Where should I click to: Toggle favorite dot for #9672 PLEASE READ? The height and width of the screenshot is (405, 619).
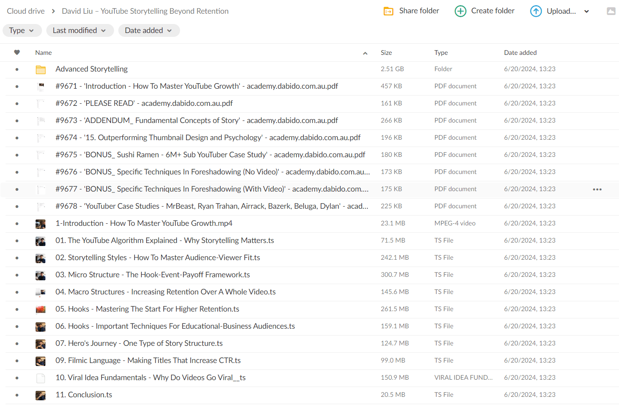(x=17, y=104)
